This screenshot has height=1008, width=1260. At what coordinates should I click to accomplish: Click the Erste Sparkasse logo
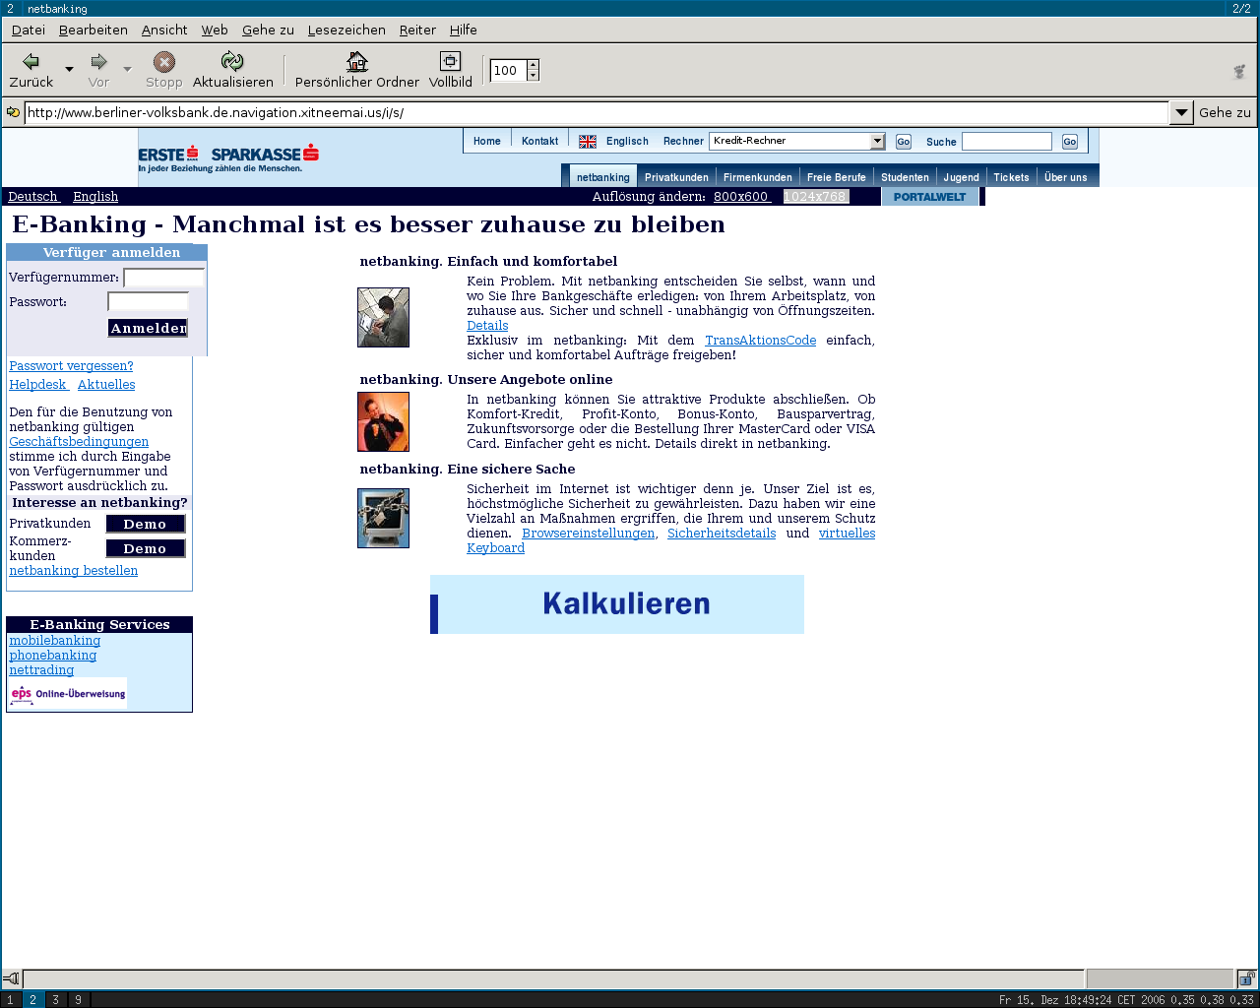[x=228, y=157]
